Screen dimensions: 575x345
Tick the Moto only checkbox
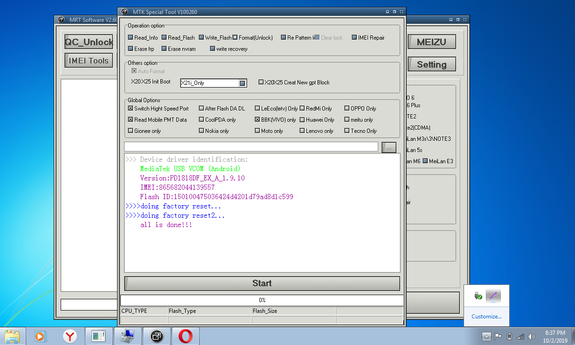tap(257, 131)
